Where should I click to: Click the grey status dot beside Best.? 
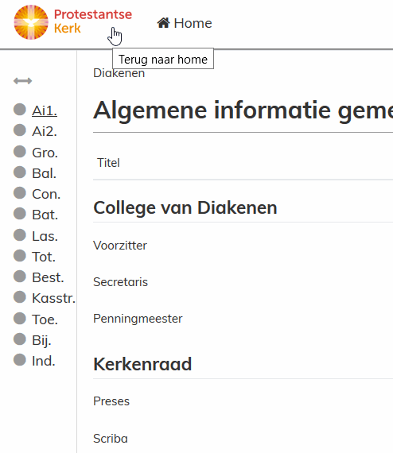pyautogui.click(x=20, y=277)
